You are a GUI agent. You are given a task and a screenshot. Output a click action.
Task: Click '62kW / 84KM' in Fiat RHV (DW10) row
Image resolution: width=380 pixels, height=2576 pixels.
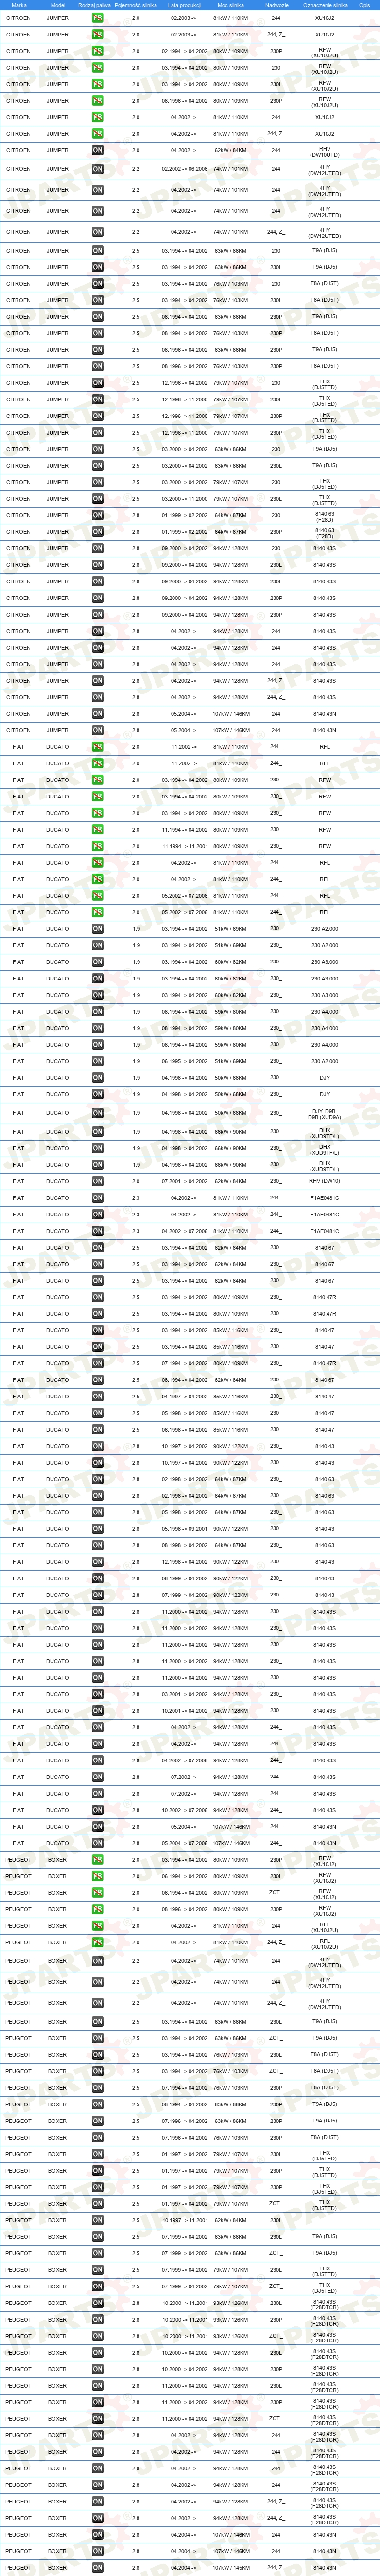pos(230,1182)
